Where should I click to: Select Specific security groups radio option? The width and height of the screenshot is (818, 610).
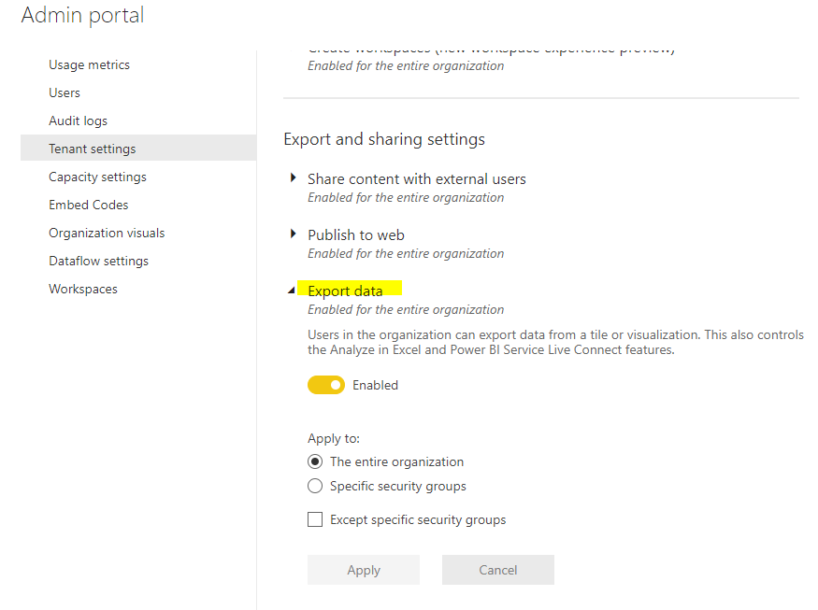click(x=315, y=486)
